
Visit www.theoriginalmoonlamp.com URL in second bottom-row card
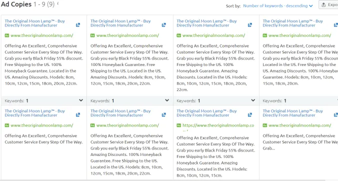(x=127, y=125)
